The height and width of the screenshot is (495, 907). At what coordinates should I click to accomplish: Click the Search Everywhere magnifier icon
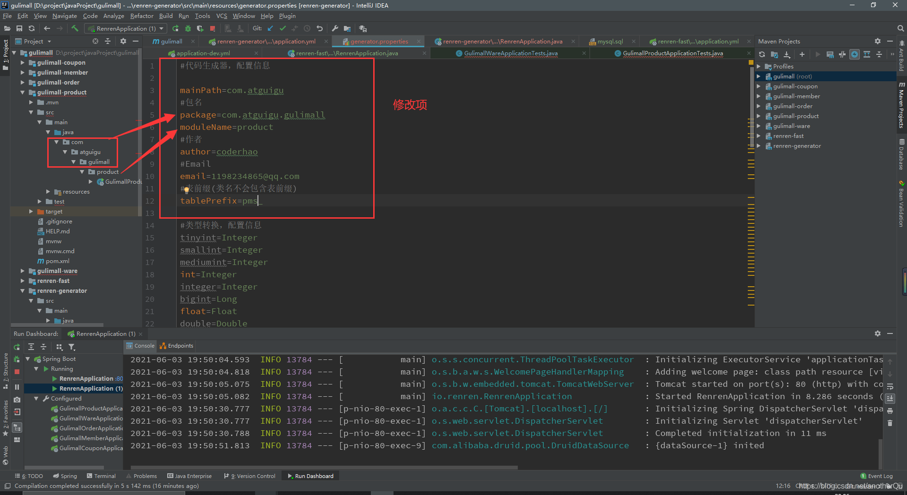(900, 28)
